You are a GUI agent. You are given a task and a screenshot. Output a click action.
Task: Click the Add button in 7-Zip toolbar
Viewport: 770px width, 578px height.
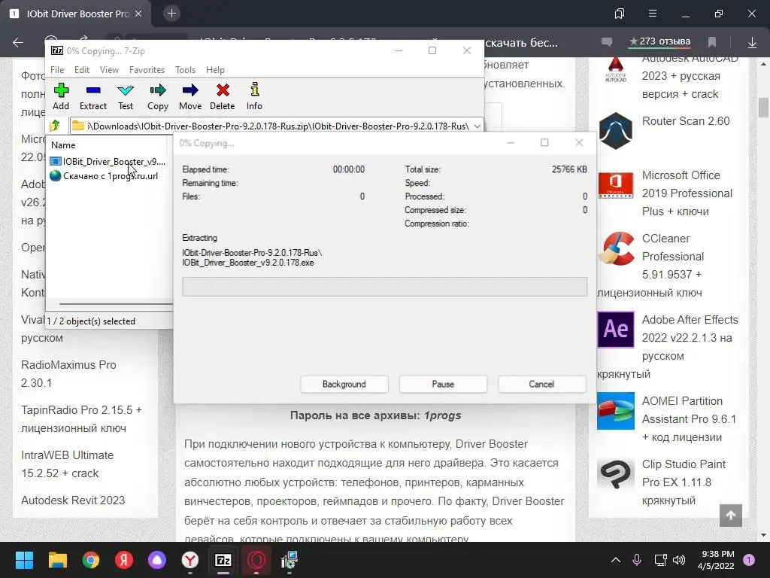(x=61, y=96)
